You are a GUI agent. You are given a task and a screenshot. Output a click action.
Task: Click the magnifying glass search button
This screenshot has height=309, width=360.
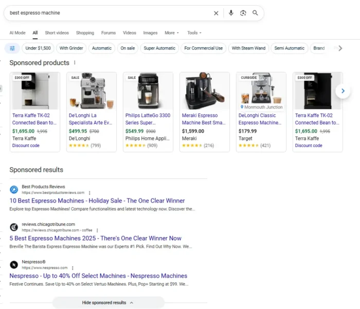coord(256,13)
